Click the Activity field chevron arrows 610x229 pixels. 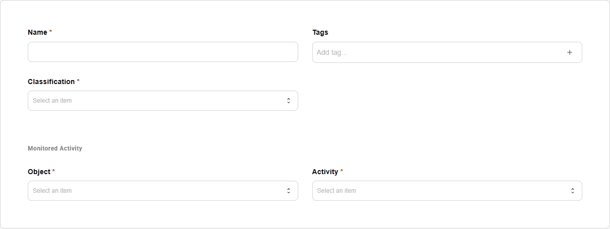(x=573, y=191)
